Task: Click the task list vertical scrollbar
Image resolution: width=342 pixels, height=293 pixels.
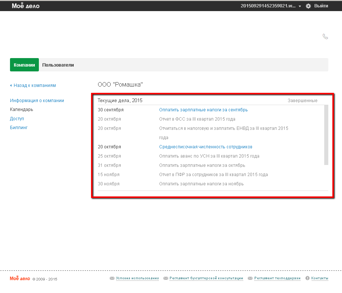Action: pyautogui.click(x=326, y=135)
